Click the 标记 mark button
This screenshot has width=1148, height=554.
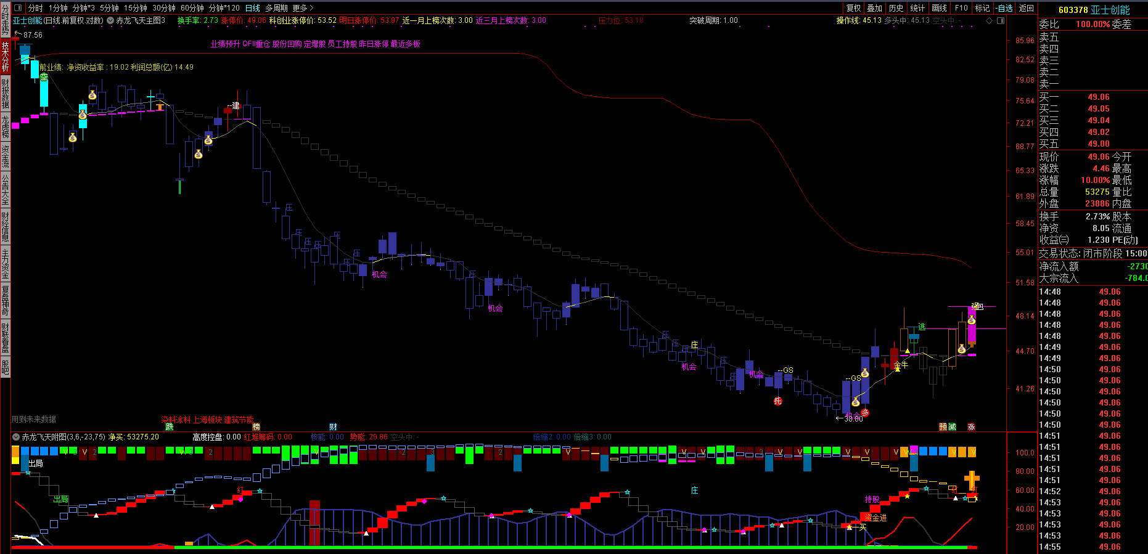coord(982,8)
